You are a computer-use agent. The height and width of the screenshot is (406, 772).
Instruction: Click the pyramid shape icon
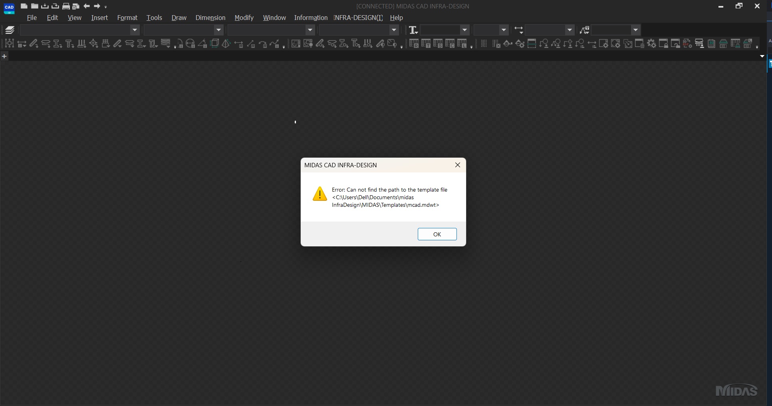point(226,44)
